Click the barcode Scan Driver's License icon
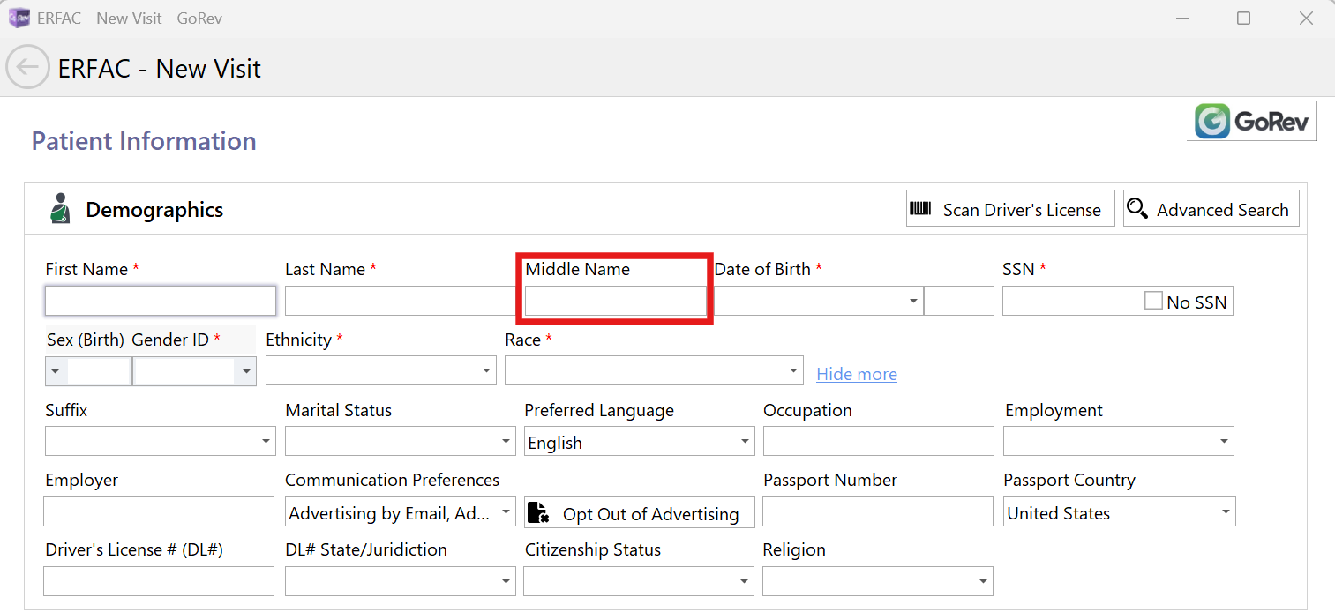1335x612 pixels. click(x=921, y=209)
